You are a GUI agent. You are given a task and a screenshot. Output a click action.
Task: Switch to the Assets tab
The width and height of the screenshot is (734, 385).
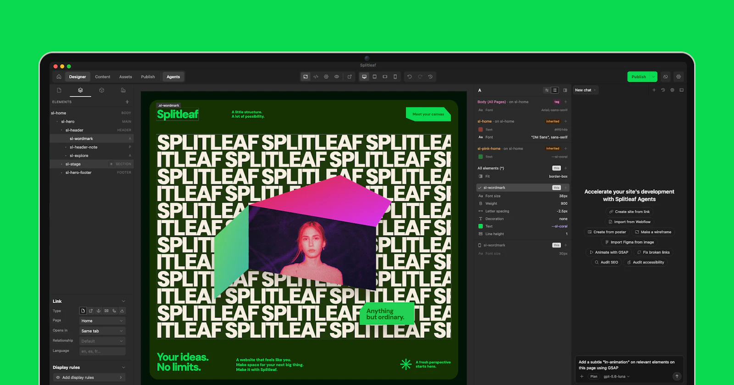(126, 77)
